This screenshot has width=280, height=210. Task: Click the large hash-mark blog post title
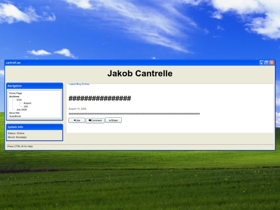pyautogui.click(x=100, y=99)
